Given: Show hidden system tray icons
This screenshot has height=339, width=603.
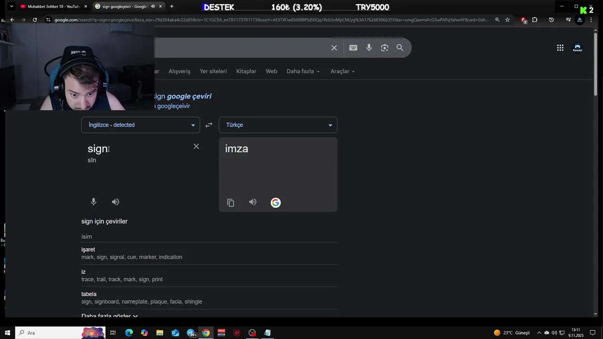Looking at the screenshot, I should (539, 333).
